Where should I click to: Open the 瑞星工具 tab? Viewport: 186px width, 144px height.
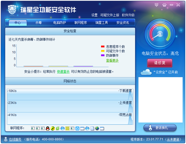pos(102,23)
